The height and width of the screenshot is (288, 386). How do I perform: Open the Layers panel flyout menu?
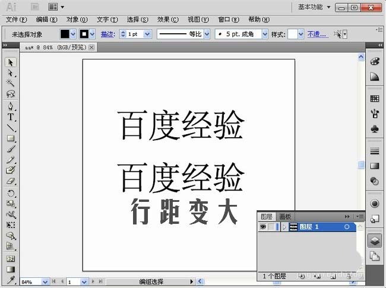coord(359,216)
